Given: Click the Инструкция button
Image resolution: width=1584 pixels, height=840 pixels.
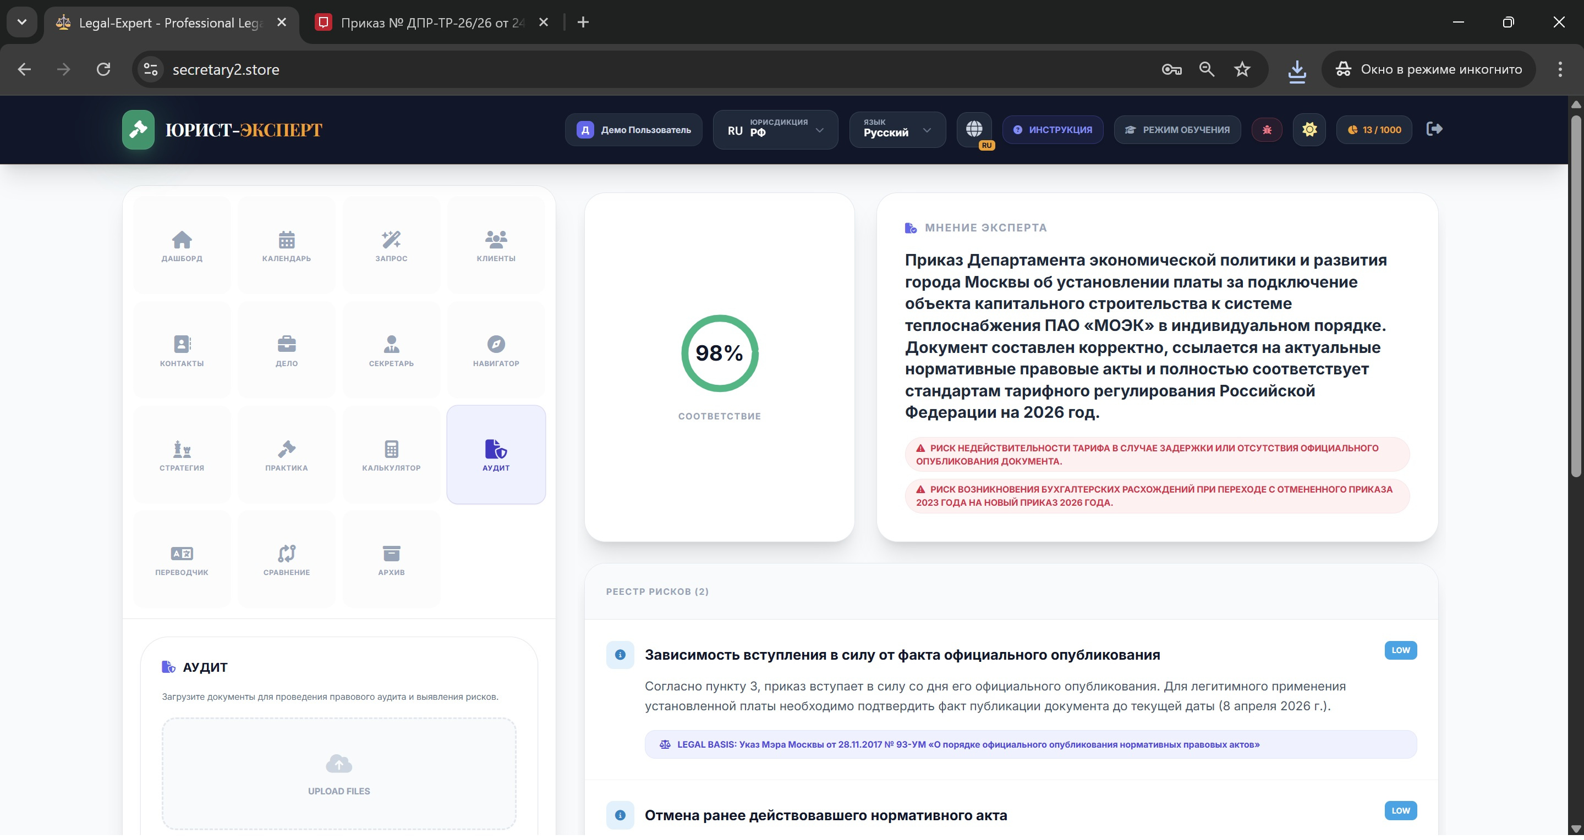Looking at the screenshot, I should 1053,130.
